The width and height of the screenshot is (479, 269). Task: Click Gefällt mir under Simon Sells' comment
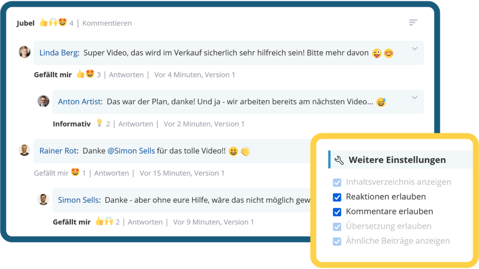click(72, 222)
